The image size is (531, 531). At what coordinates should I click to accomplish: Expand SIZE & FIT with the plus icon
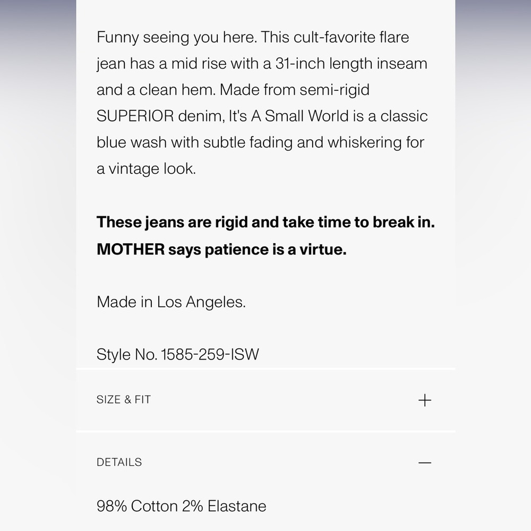(425, 400)
